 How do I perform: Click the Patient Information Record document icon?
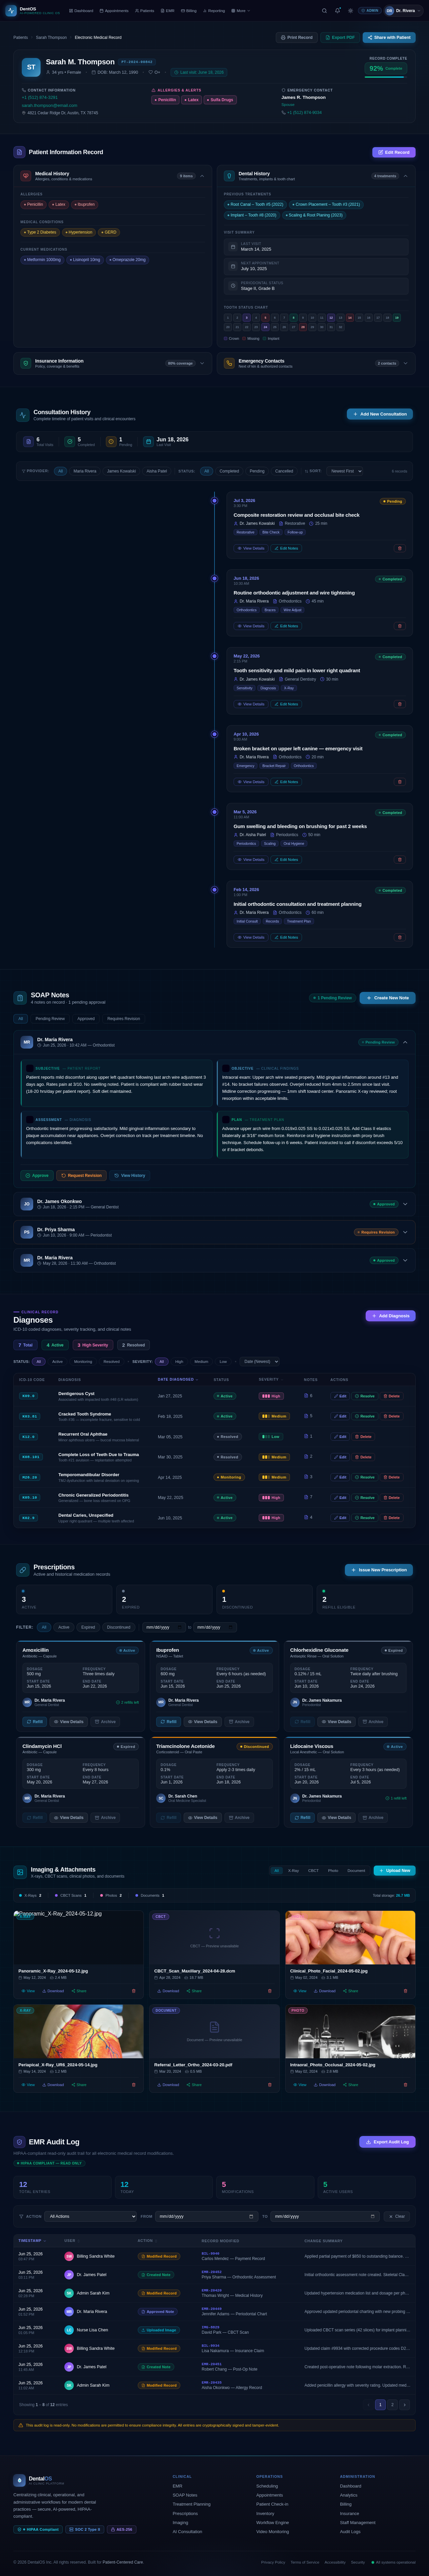tap(19, 152)
